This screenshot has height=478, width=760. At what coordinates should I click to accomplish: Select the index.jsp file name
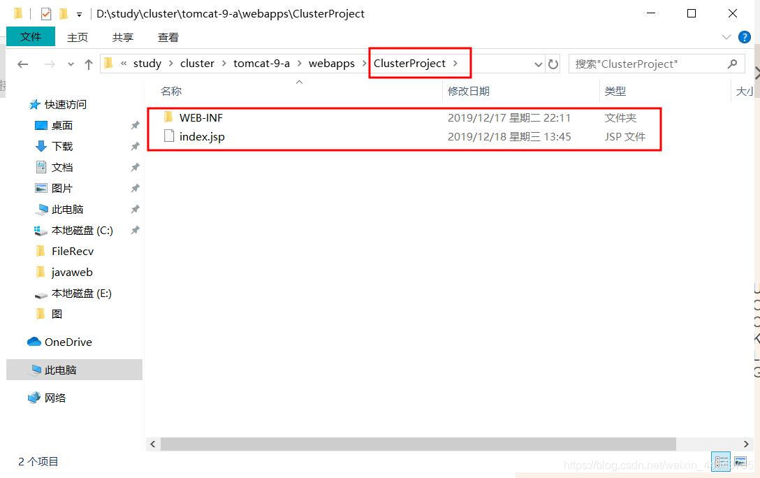(x=202, y=137)
